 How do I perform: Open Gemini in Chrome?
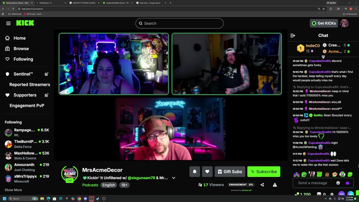click(x=331, y=3)
